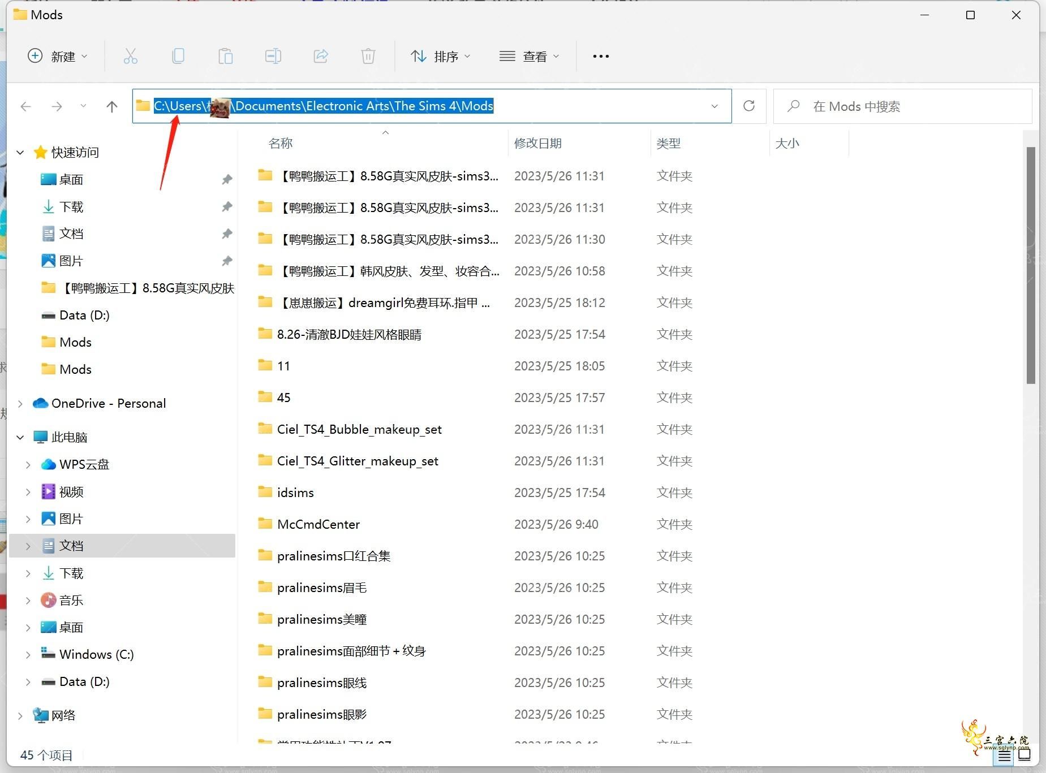This screenshot has height=773, width=1046.
Task: Click the file list vertical scrollbar
Action: click(x=1031, y=266)
